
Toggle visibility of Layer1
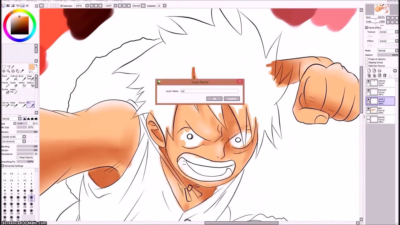click(368, 99)
